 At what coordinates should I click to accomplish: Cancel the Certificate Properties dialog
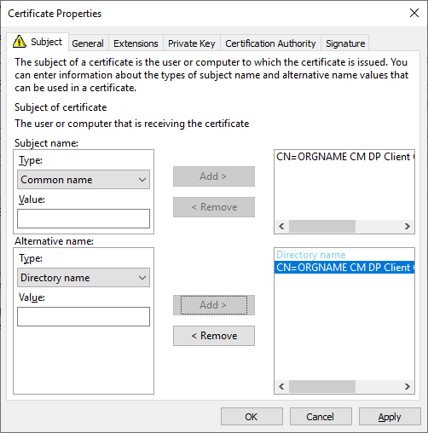321,417
